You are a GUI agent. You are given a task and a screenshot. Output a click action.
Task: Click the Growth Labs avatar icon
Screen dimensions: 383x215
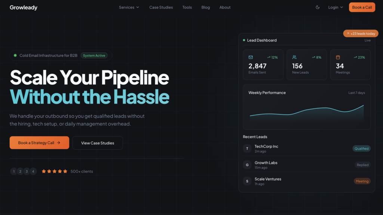pos(247,165)
